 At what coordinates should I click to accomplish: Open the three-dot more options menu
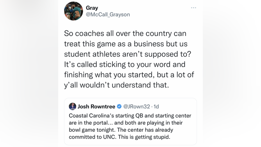[193, 8]
